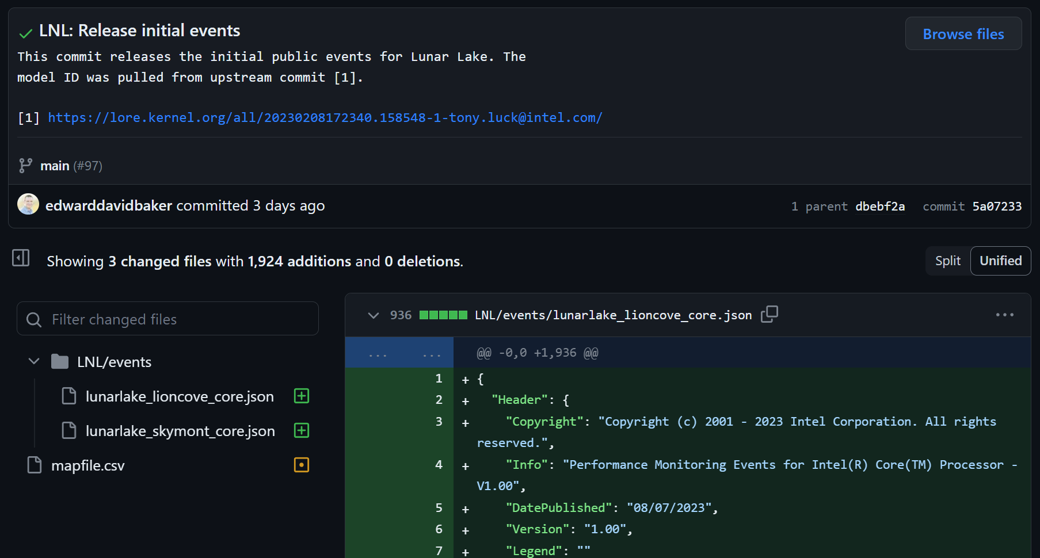Screen dimensions: 1040x558
Task: Switch to Split diff view
Action: (x=947, y=261)
